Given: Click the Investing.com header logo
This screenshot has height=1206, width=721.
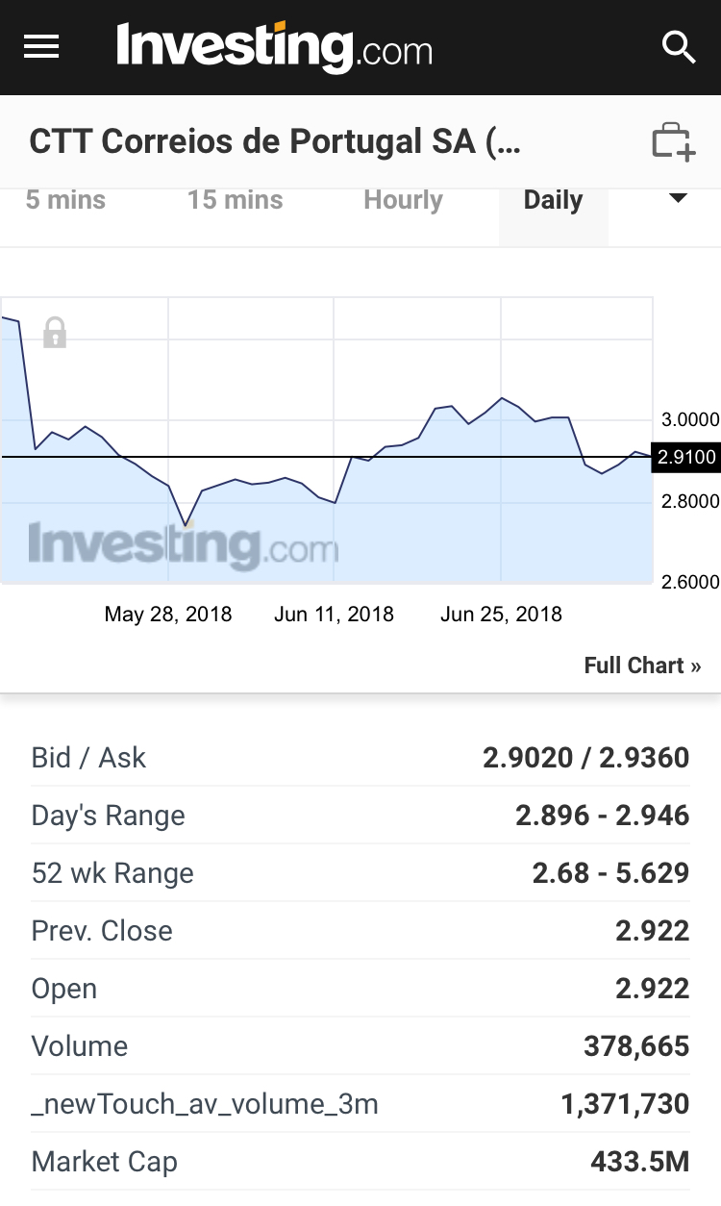Looking at the screenshot, I should tap(274, 46).
